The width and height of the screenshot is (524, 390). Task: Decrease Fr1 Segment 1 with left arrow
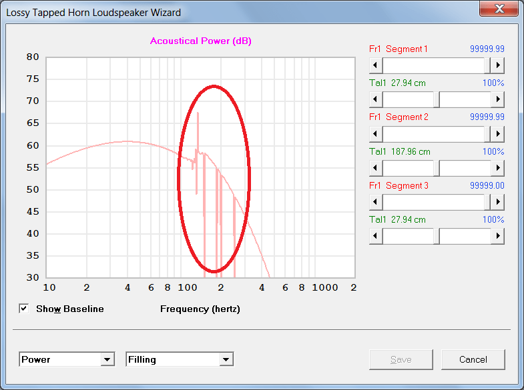pyautogui.click(x=376, y=65)
